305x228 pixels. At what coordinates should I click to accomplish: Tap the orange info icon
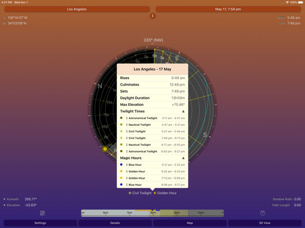click(152, 16)
